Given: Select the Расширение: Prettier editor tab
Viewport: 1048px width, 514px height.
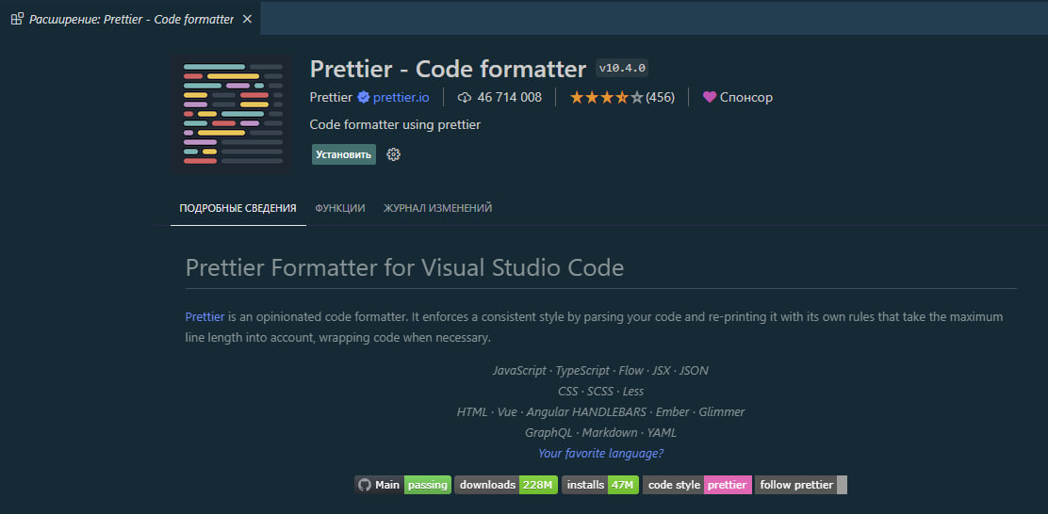Looking at the screenshot, I should 130,19.
